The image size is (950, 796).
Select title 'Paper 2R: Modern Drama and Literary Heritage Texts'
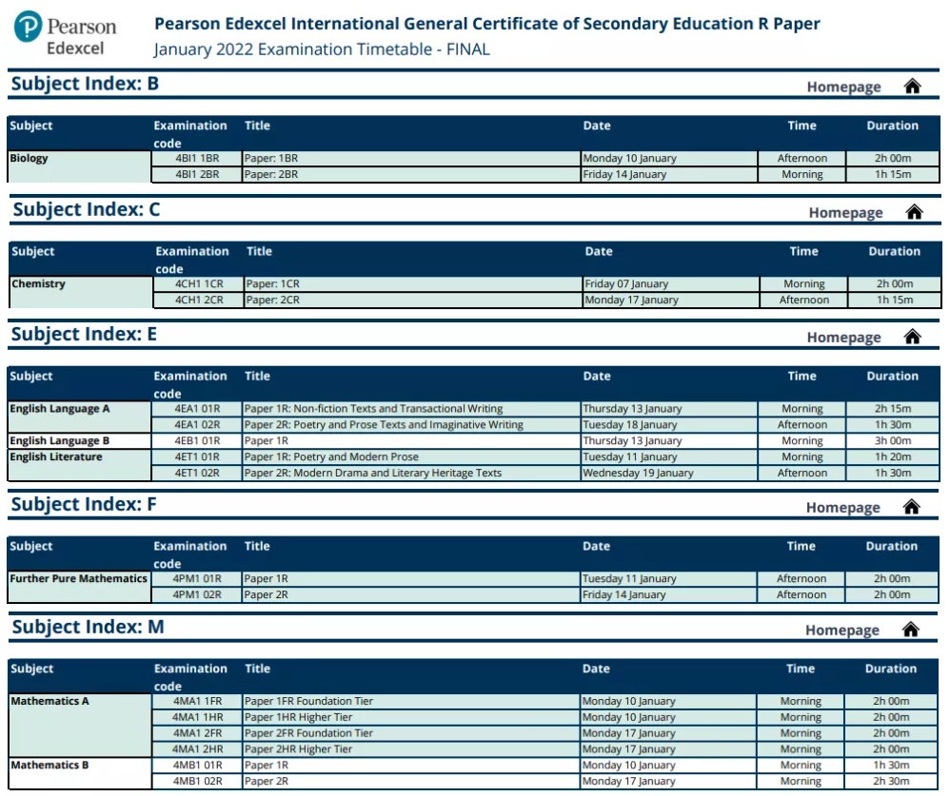coord(372,473)
